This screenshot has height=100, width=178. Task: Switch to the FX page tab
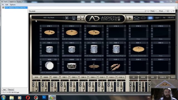164,18
